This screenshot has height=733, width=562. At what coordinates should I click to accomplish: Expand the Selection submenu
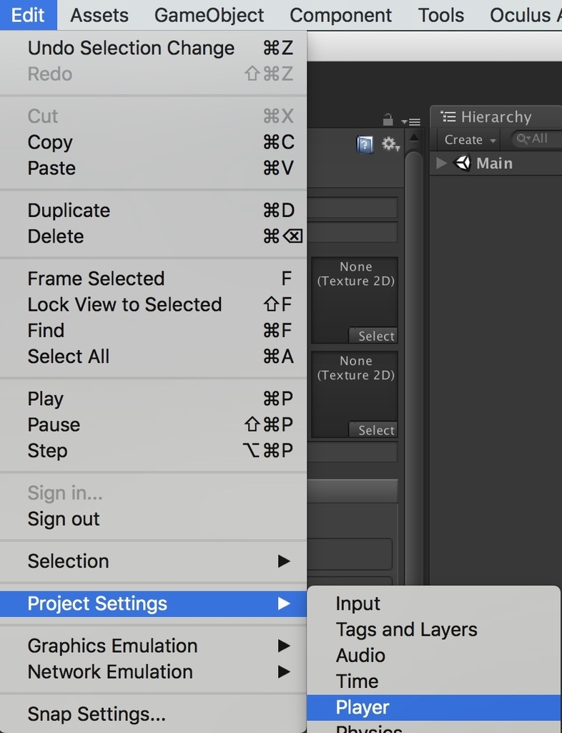pos(157,561)
